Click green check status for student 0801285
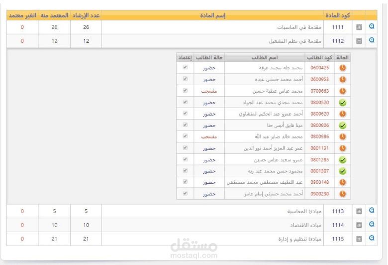The width and height of the screenshot is (388, 265). [x=342, y=160]
